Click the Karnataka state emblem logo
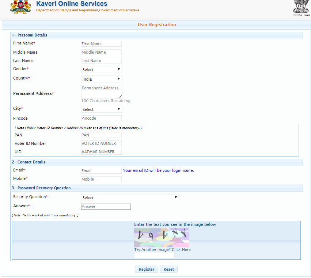The image size is (311, 278). tap(20, 7)
